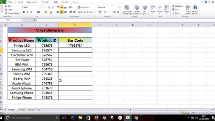Apply Accounting Number Format

(x=100, y=12)
